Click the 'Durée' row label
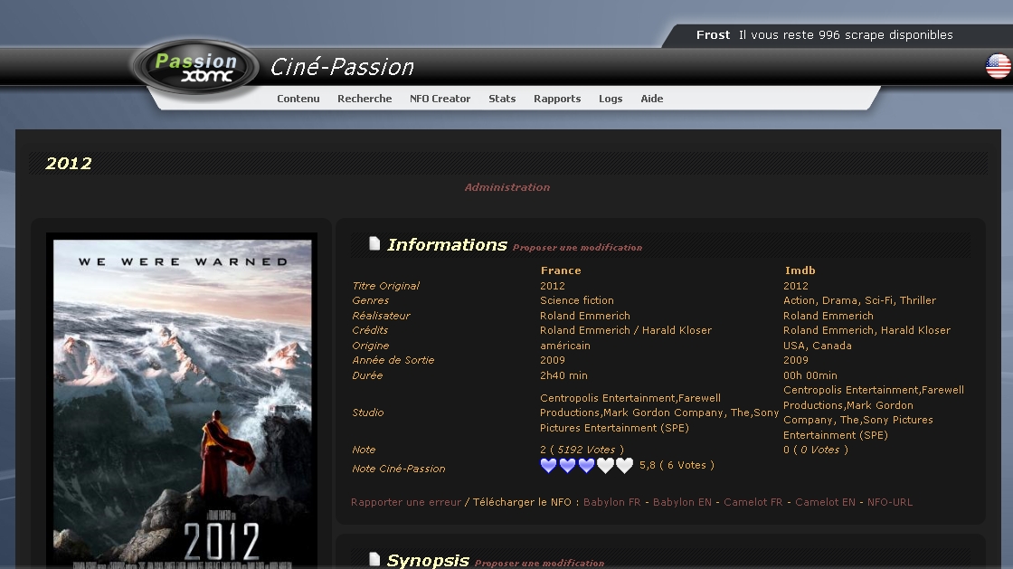1013x569 pixels. [x=367, y=375]
